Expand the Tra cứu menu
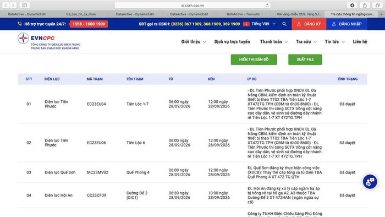The image size is (385, 217). [x=306, y=42]
